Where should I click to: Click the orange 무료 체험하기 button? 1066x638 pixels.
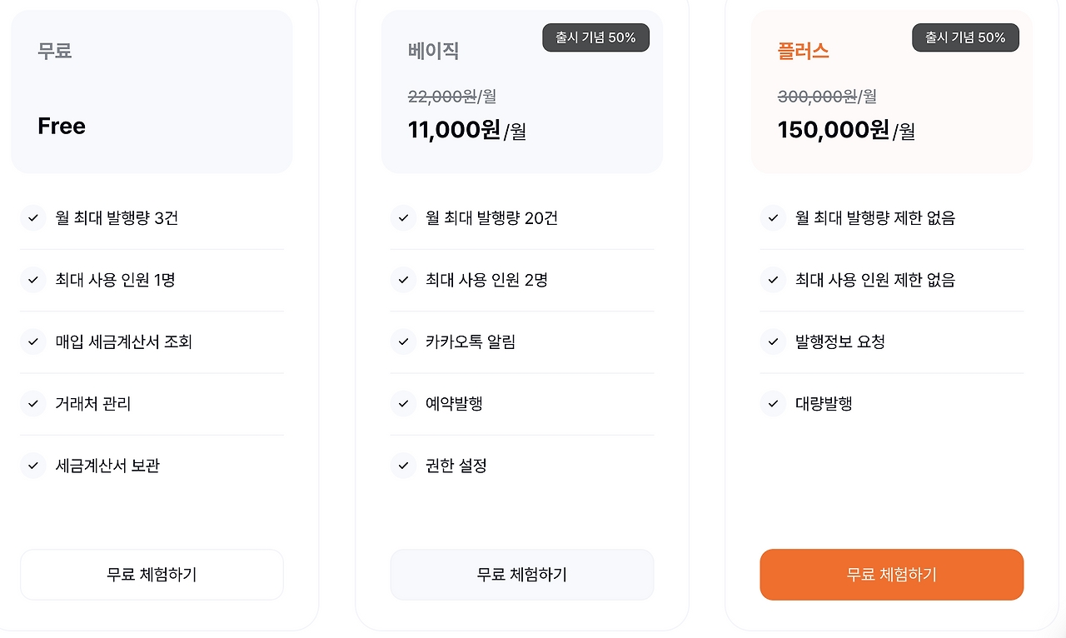pos(891,575)
